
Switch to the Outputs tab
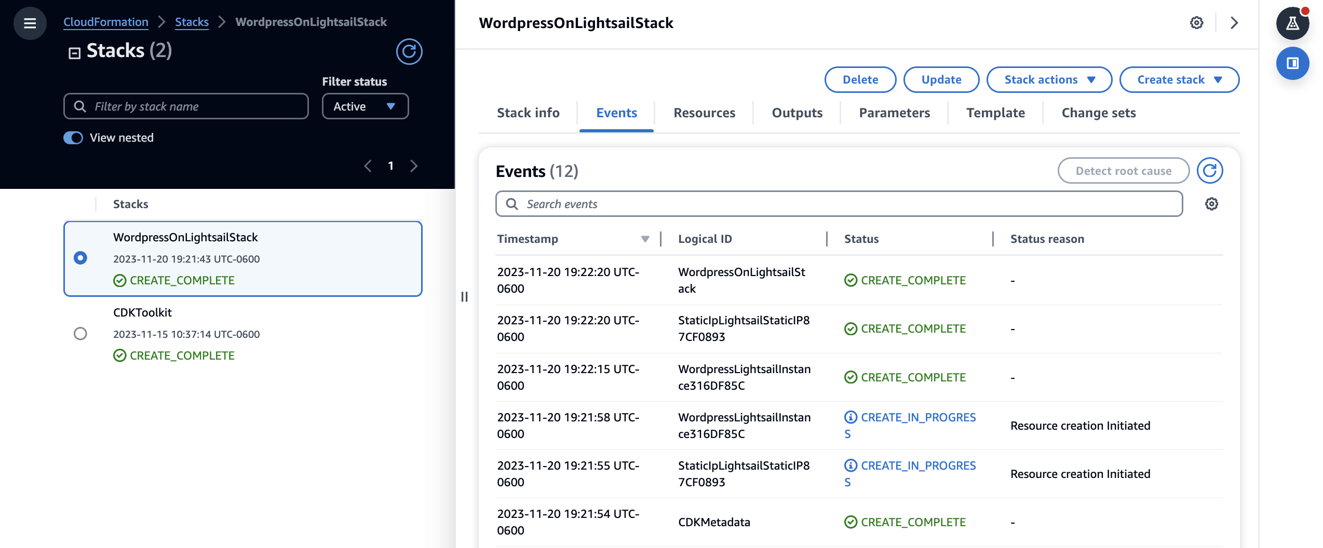pyautogui.click(x=797, y=113)
